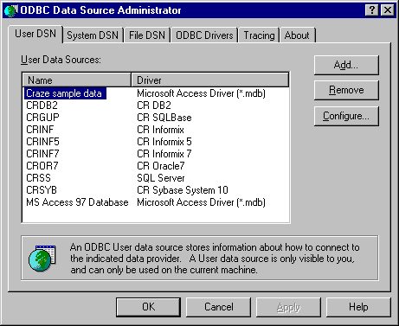The image size is (399, 326).
Task: Click the Cancel button
Action: [x=219, y=307]
